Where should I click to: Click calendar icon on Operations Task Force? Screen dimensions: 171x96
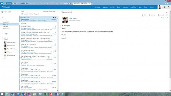click(x=56, y=44)
